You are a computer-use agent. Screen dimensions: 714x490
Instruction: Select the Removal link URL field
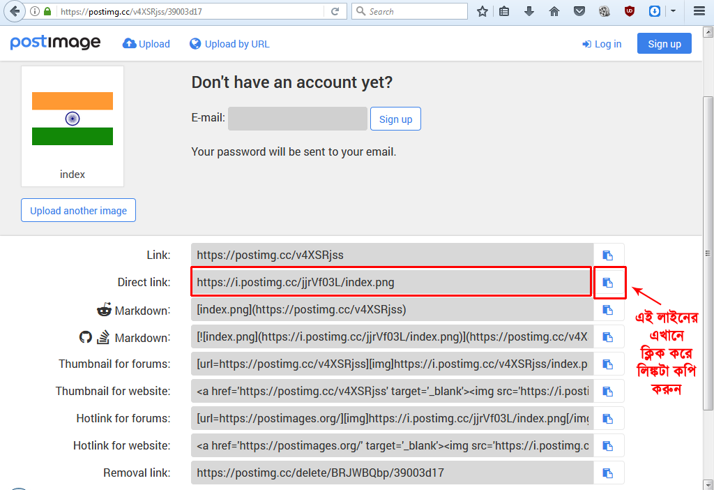click(x=393, y=473)
